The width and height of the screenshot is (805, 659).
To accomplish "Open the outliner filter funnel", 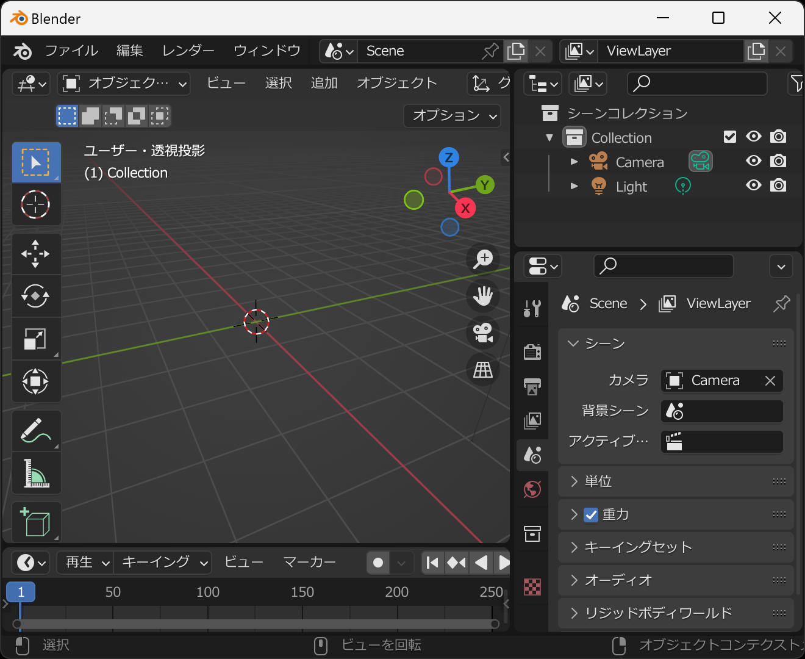I will pyautogui.click(x=796, y=83).
